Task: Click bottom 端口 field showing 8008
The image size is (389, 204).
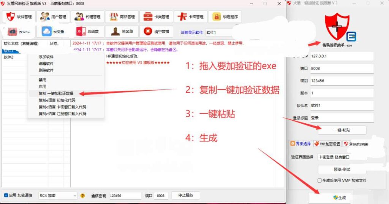Action: point(161,196)
